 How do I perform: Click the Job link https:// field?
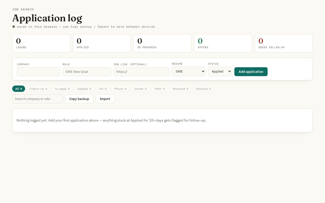[x=141, y=72]
